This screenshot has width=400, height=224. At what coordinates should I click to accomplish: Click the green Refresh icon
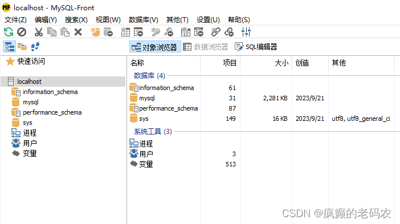(9, 32)
